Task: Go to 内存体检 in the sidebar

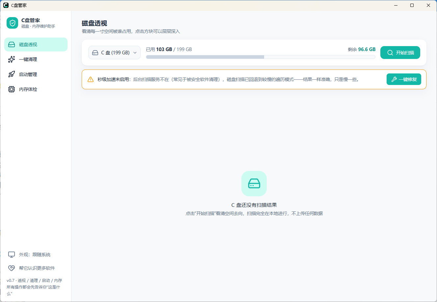Action: (36, 89)
